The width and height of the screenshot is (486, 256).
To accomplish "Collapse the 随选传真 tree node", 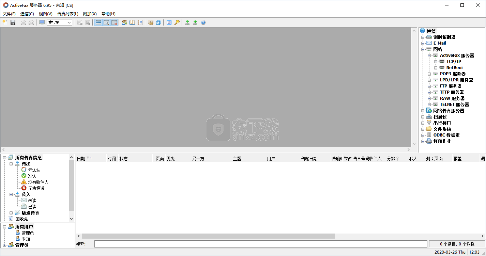I will click(x=11, y=213).
